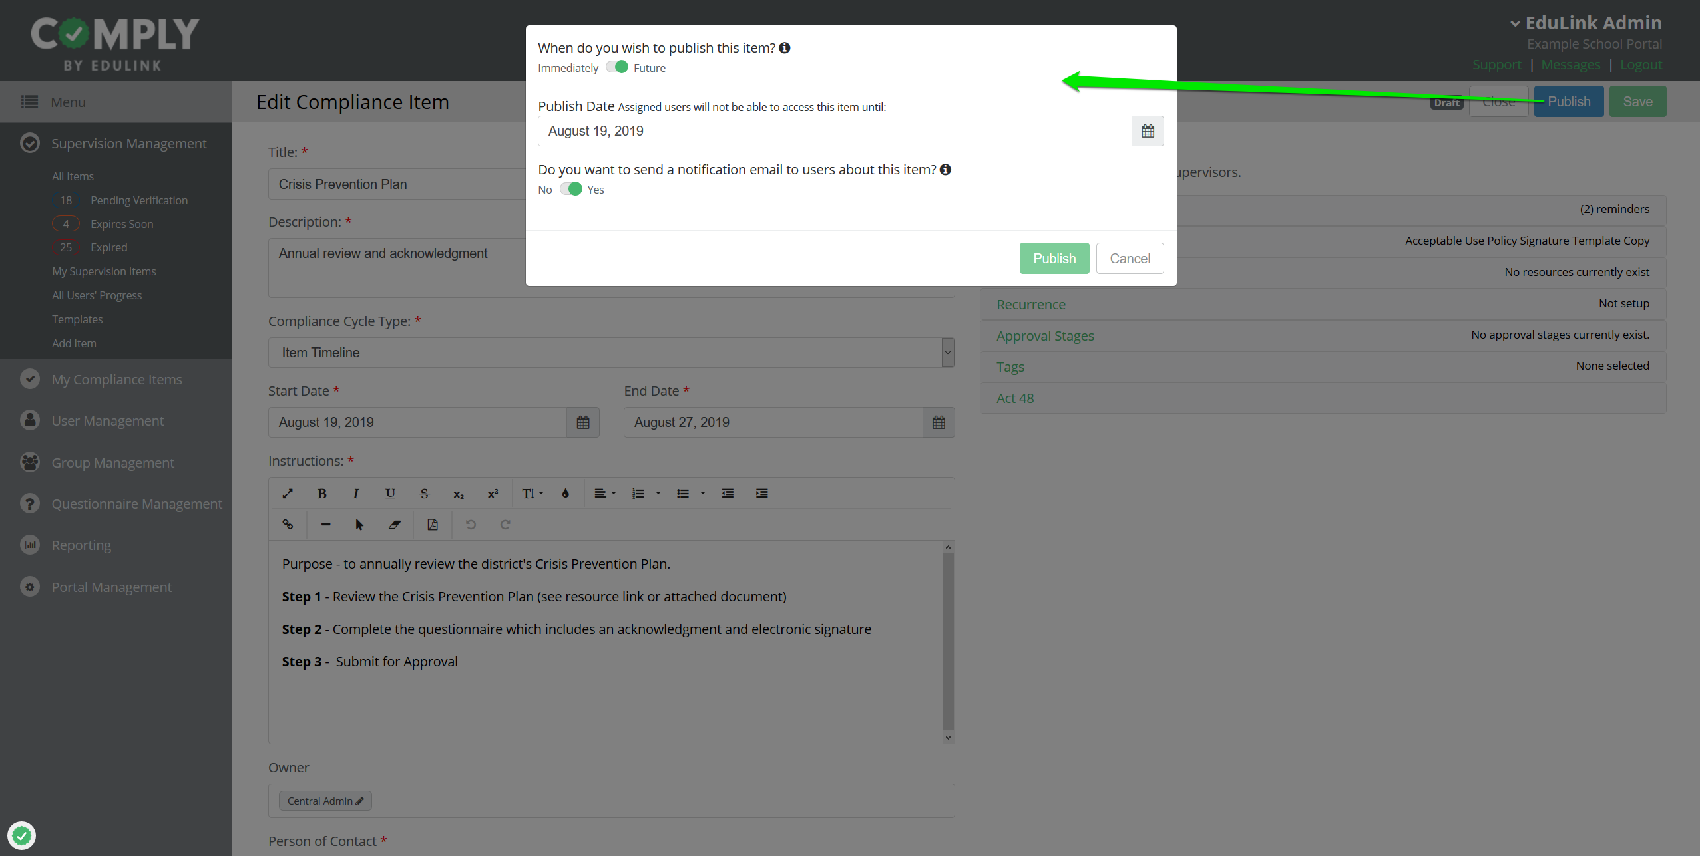Screen dimensions: 1700x856
Task: Open the End Date calendar icon
Action: pyautogui.click(x=939, y=422)
